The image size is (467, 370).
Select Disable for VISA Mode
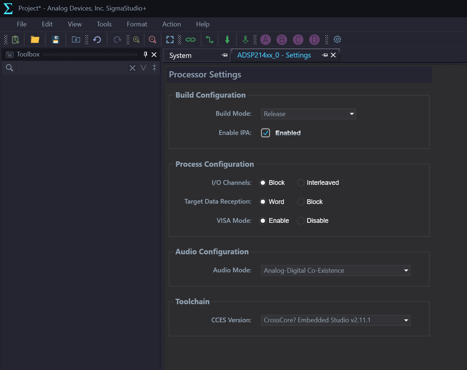300,221
